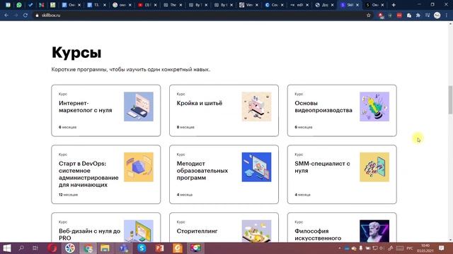453x254 pixels.
Task: Switch to the tab labeled 'The'
Action: click(173, 5)
